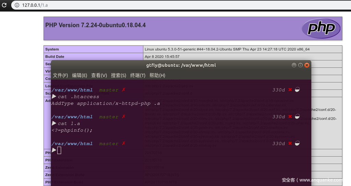This screenshot has height=186, width=351.
Task: Click the 'master' branch label above cat 1.a
Action: point(109,117)
